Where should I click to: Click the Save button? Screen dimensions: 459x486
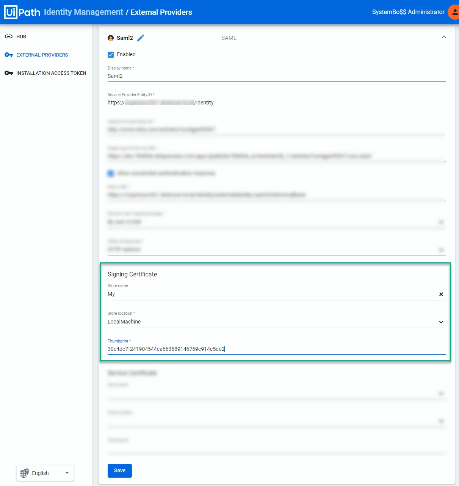[120, 471]
